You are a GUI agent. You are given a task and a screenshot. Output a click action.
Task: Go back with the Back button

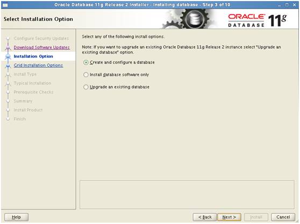(205, 217)
